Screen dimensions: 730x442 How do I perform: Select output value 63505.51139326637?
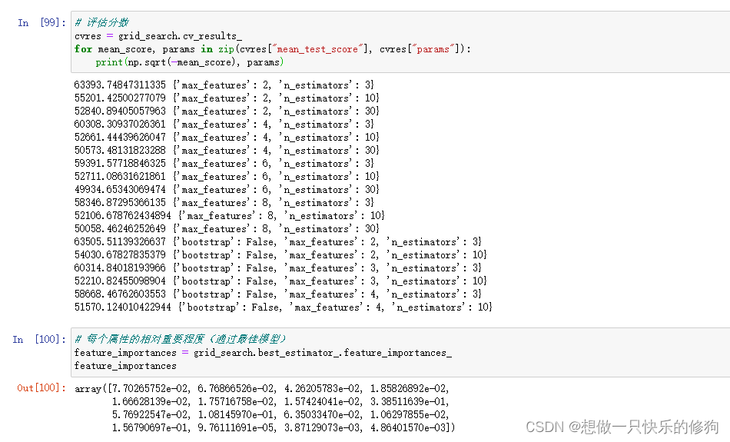[120, 241]
